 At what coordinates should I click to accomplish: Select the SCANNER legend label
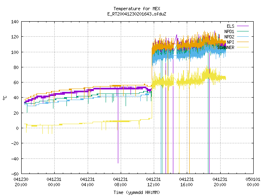[226, 47]
